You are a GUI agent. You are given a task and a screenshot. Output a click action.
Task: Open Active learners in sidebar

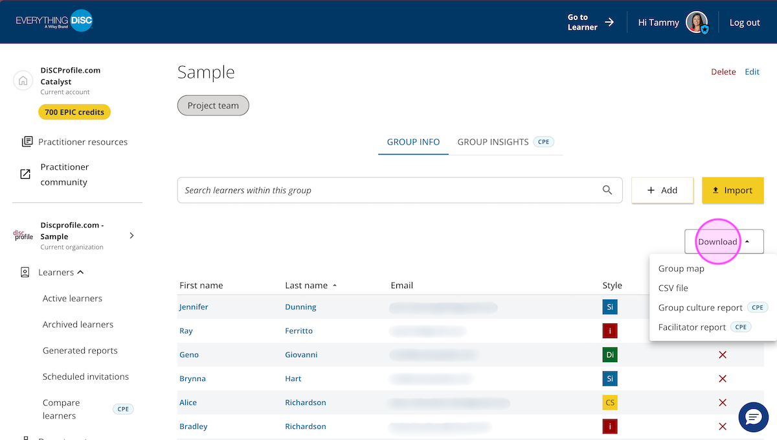73,298
